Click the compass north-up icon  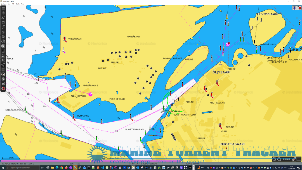[x=294, y=8]
